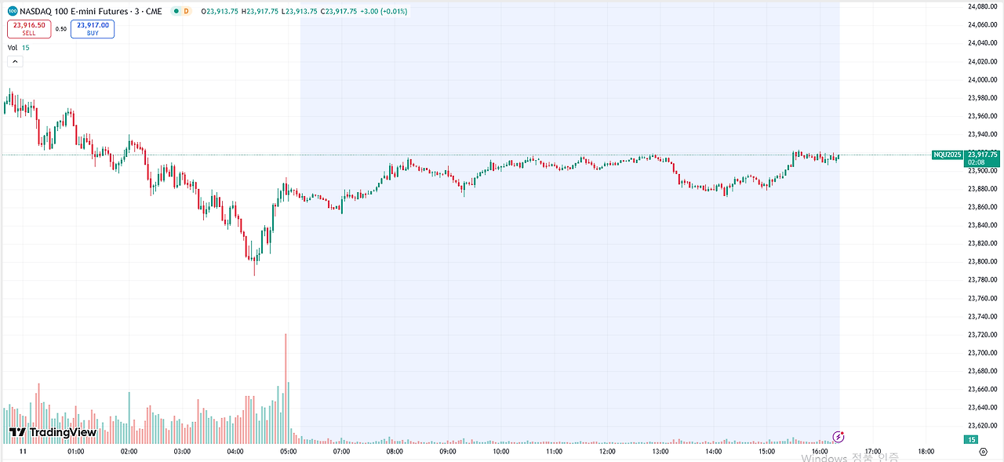Image resolution: width=1004 pixels, height=462 pixels.
Task: Click the date label 11 on time axis
Action: tap(23, 452)
